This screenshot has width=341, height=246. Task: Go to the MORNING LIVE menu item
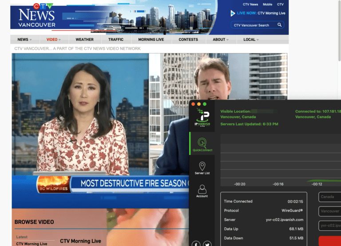coord(151,40)
